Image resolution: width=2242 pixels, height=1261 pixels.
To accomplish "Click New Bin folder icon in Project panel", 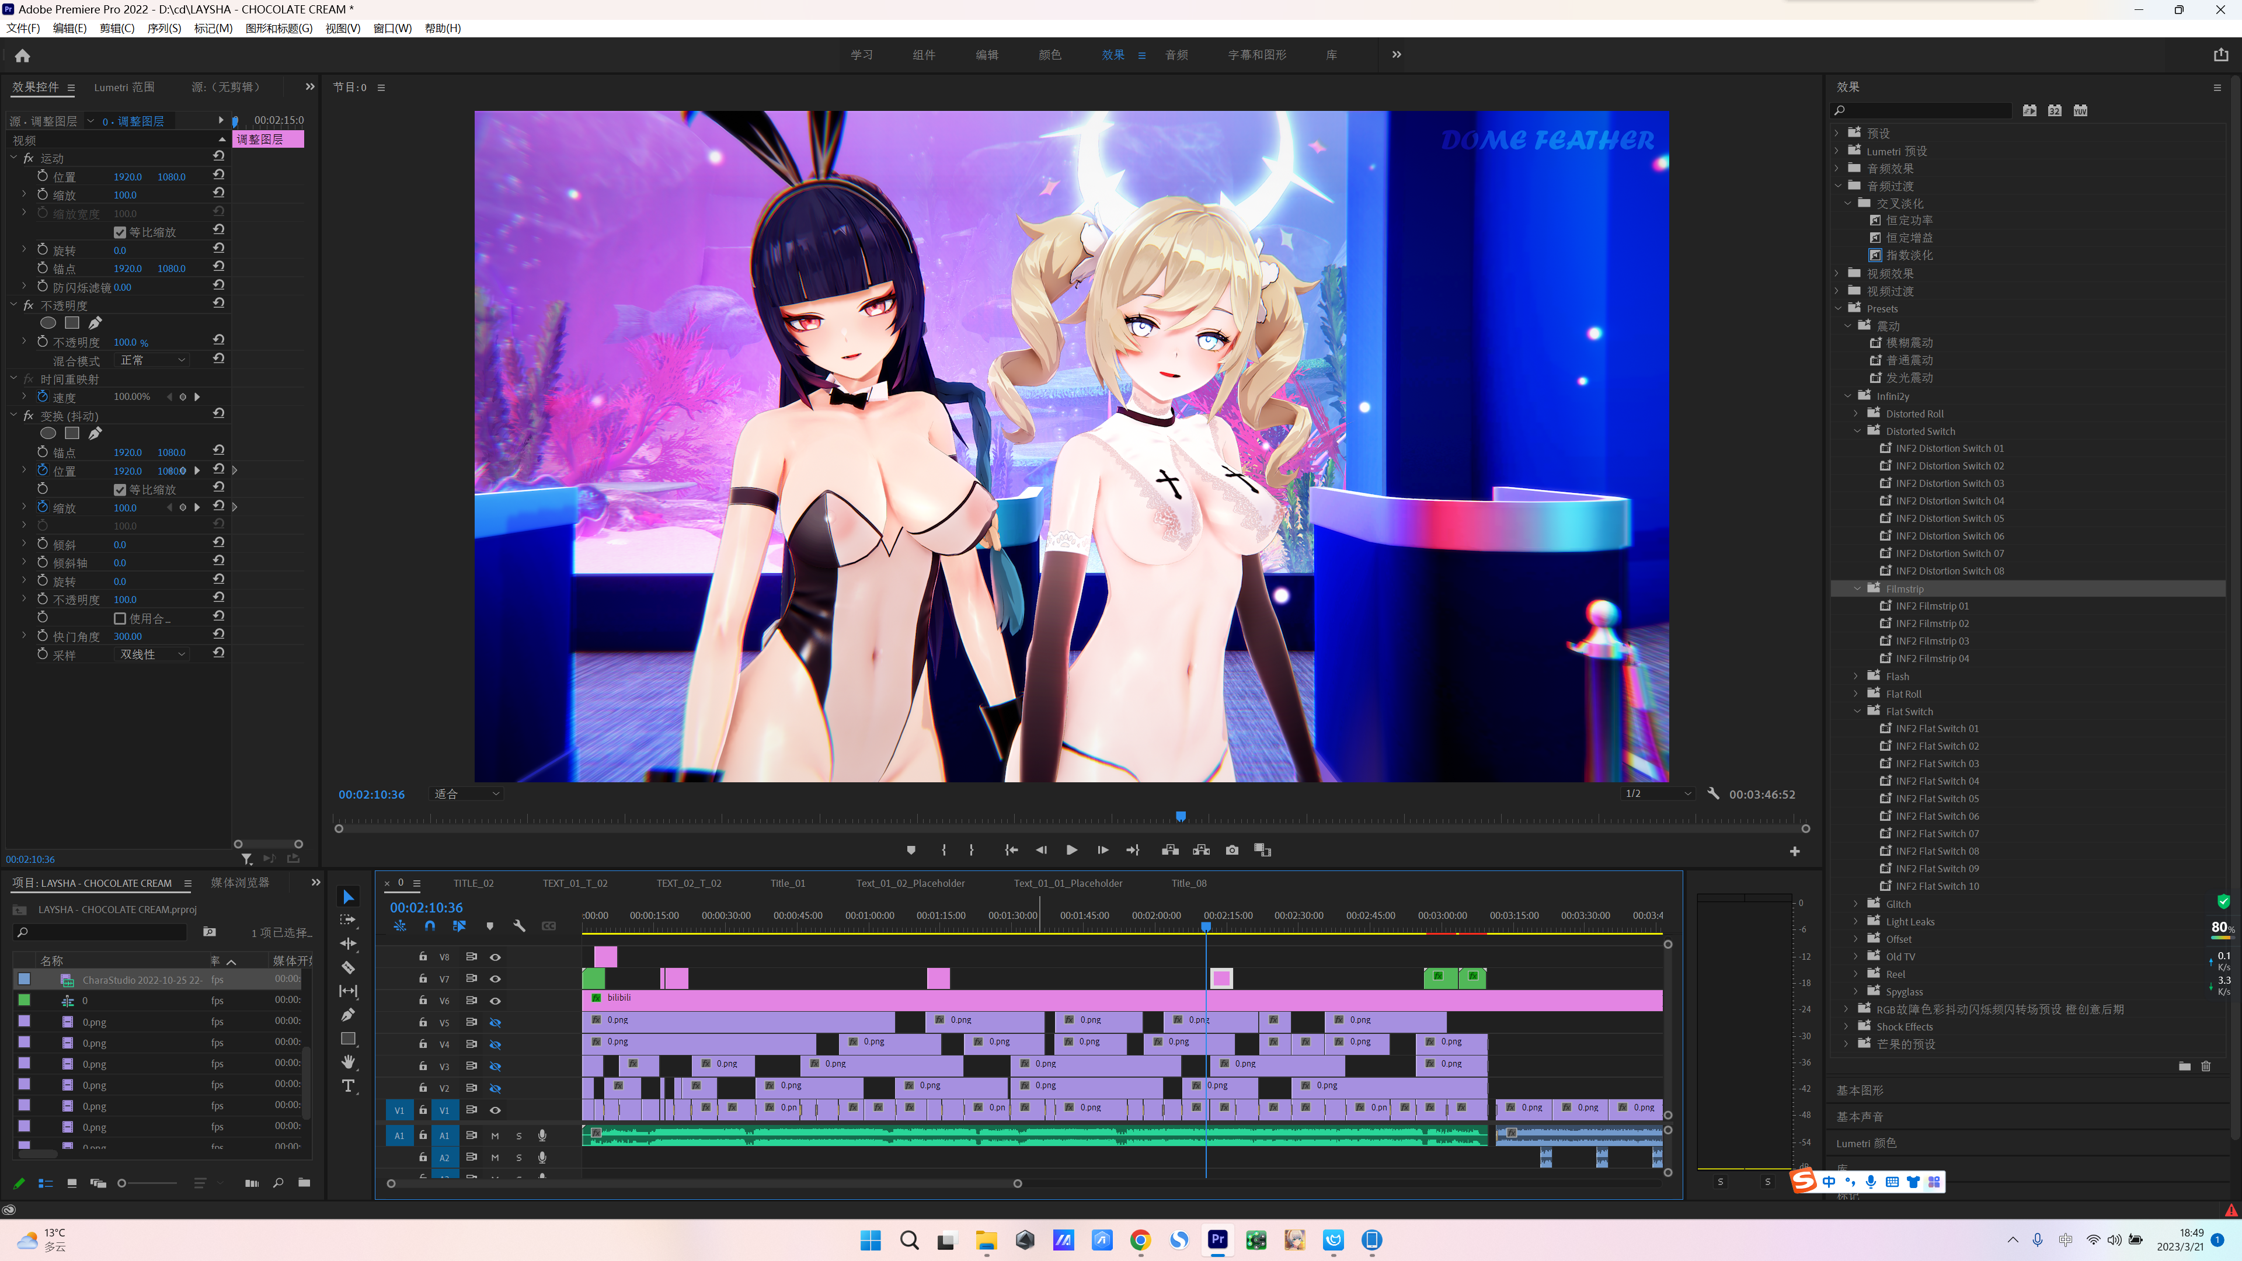I will [x=304, y=1183].
